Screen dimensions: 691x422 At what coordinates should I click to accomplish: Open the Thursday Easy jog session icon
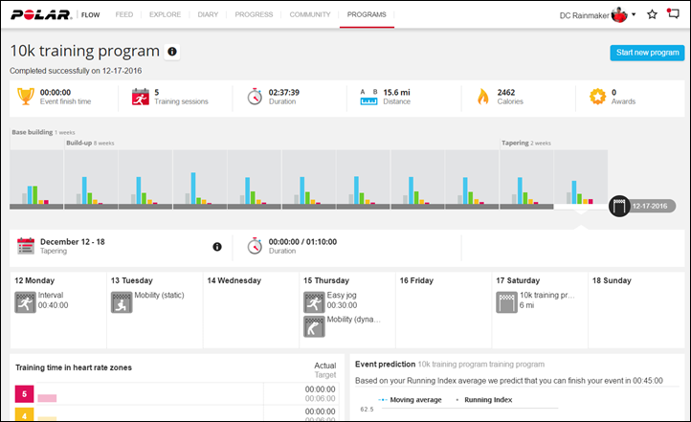click(x=314, y=302)
